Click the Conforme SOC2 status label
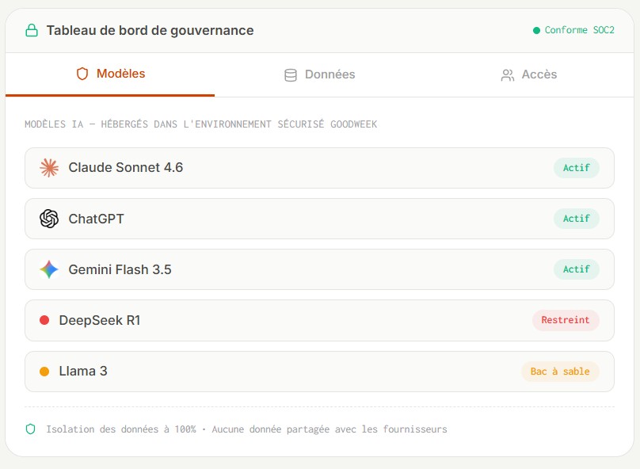640x469 pixels. (x=579, y=30)
